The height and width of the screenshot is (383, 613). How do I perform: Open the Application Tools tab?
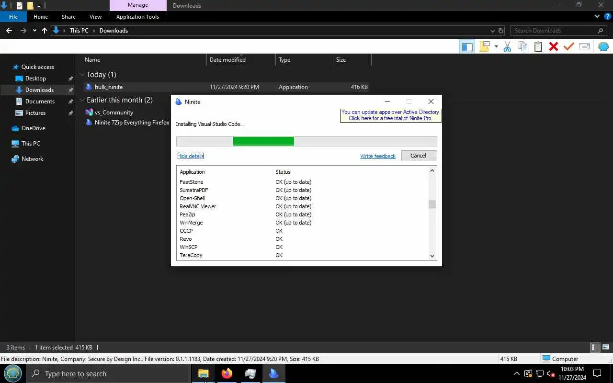137,17
